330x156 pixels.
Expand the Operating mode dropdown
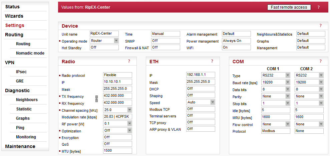(x=116, y=41)
